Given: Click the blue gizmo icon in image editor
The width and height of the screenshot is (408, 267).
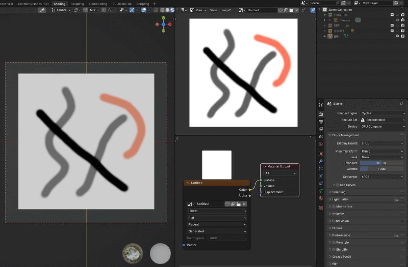Looking at the screenshot, I should click(x=313, y=10).
